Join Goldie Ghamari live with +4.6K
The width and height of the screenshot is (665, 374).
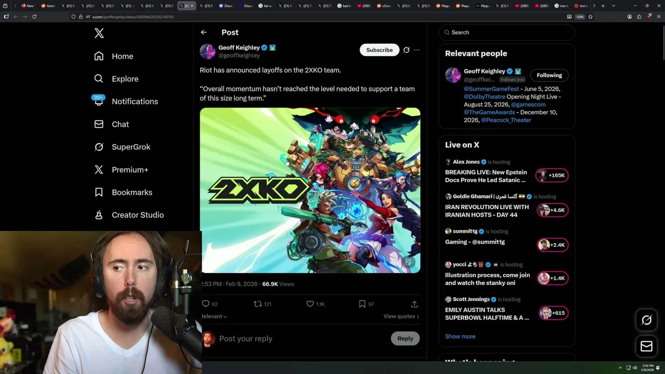552,210
